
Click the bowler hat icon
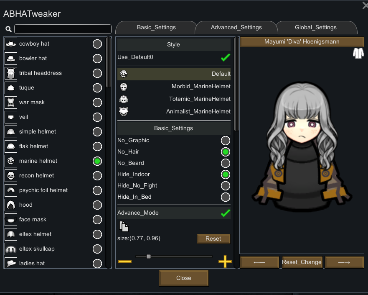point(11,59)
